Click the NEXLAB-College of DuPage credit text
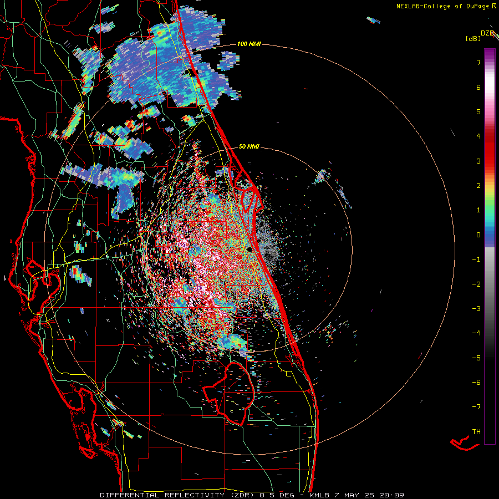The height and width of the screenshot is (499, 499). coord(443,6)
